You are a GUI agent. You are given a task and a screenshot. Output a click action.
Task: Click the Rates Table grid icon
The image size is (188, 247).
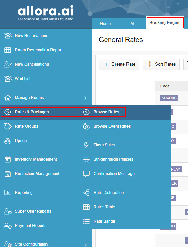(86, 207)
